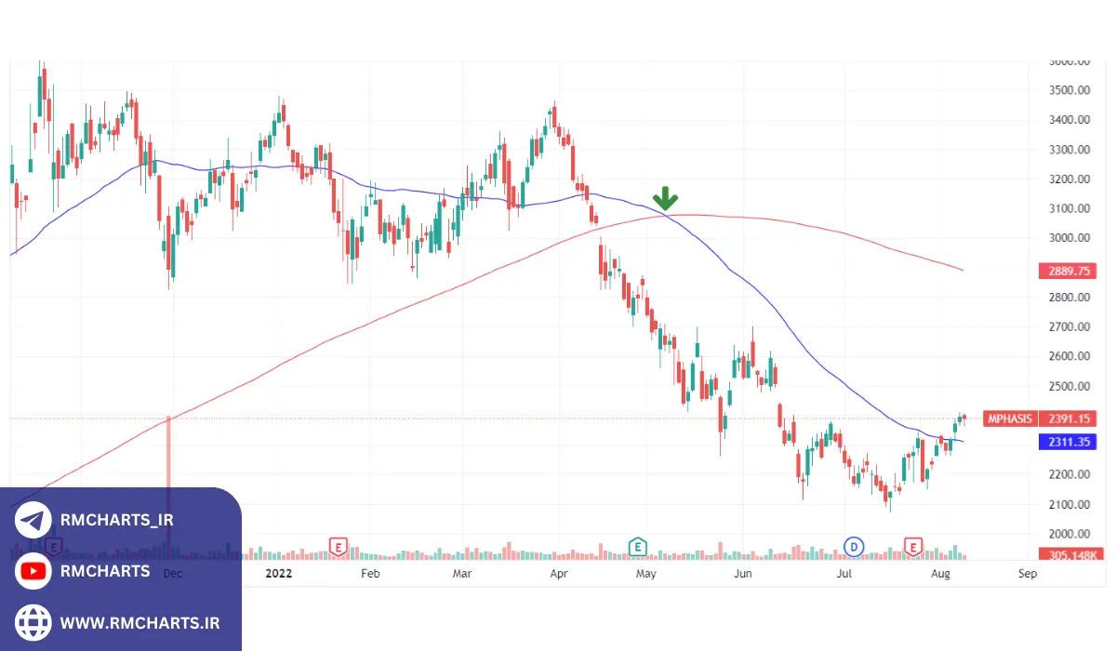Click the red earnings marker near August
1116x651 pixels.
914,546
